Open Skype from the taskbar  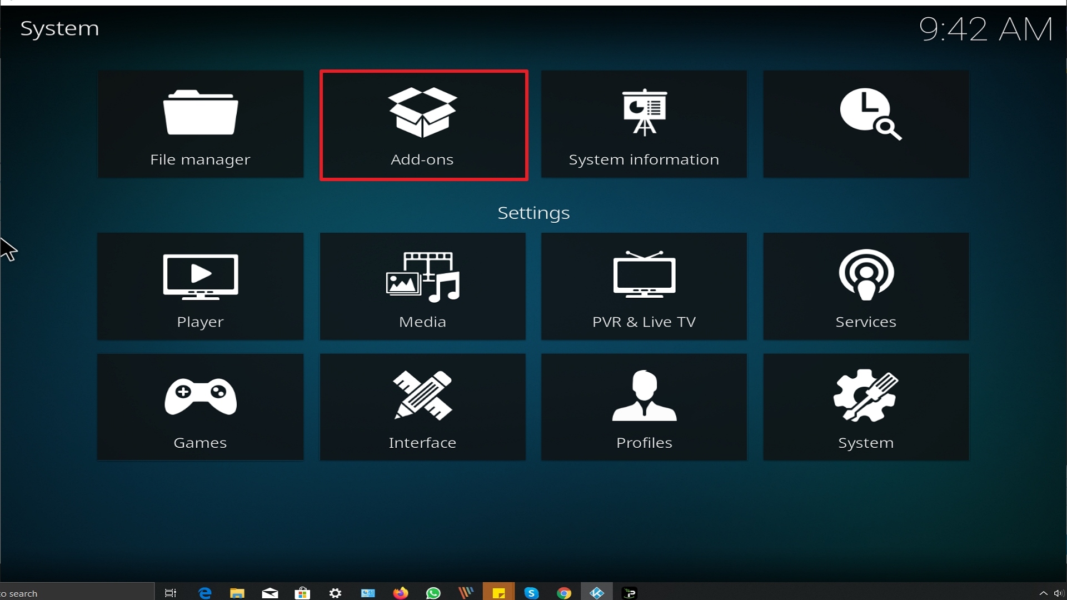tap(531, 593)
